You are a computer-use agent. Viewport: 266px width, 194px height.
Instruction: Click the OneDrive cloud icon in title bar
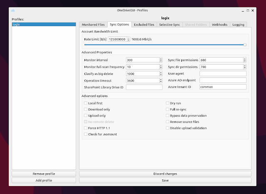[x=13, y=10]
